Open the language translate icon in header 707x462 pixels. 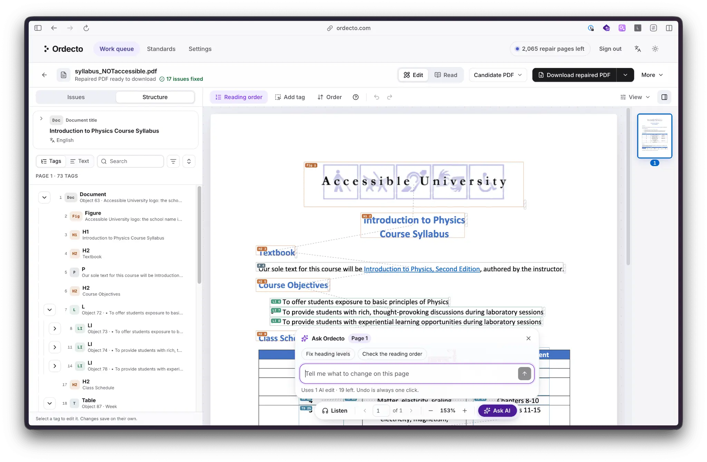point(638,49)
